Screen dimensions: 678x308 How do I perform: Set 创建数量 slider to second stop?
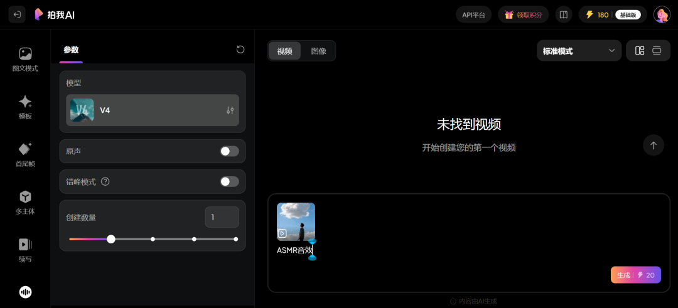click(x=153, y=239)
